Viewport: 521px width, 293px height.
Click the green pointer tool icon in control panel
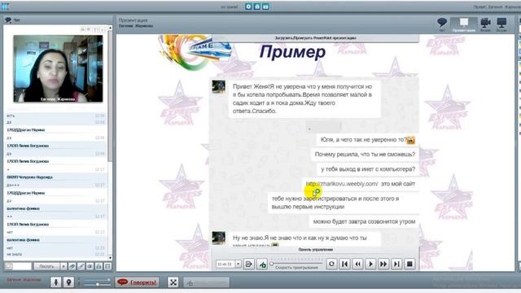(x=262, y=264)
